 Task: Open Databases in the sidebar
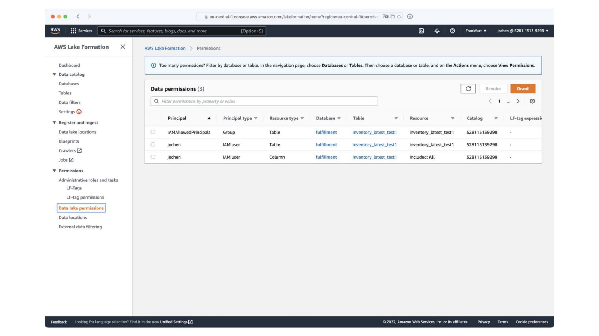click(69, 84)
